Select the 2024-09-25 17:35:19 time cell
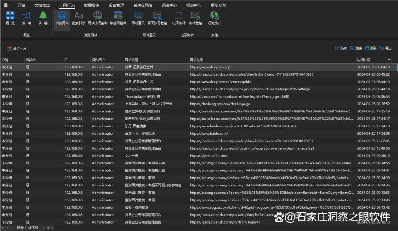 [x=374, y=111]
